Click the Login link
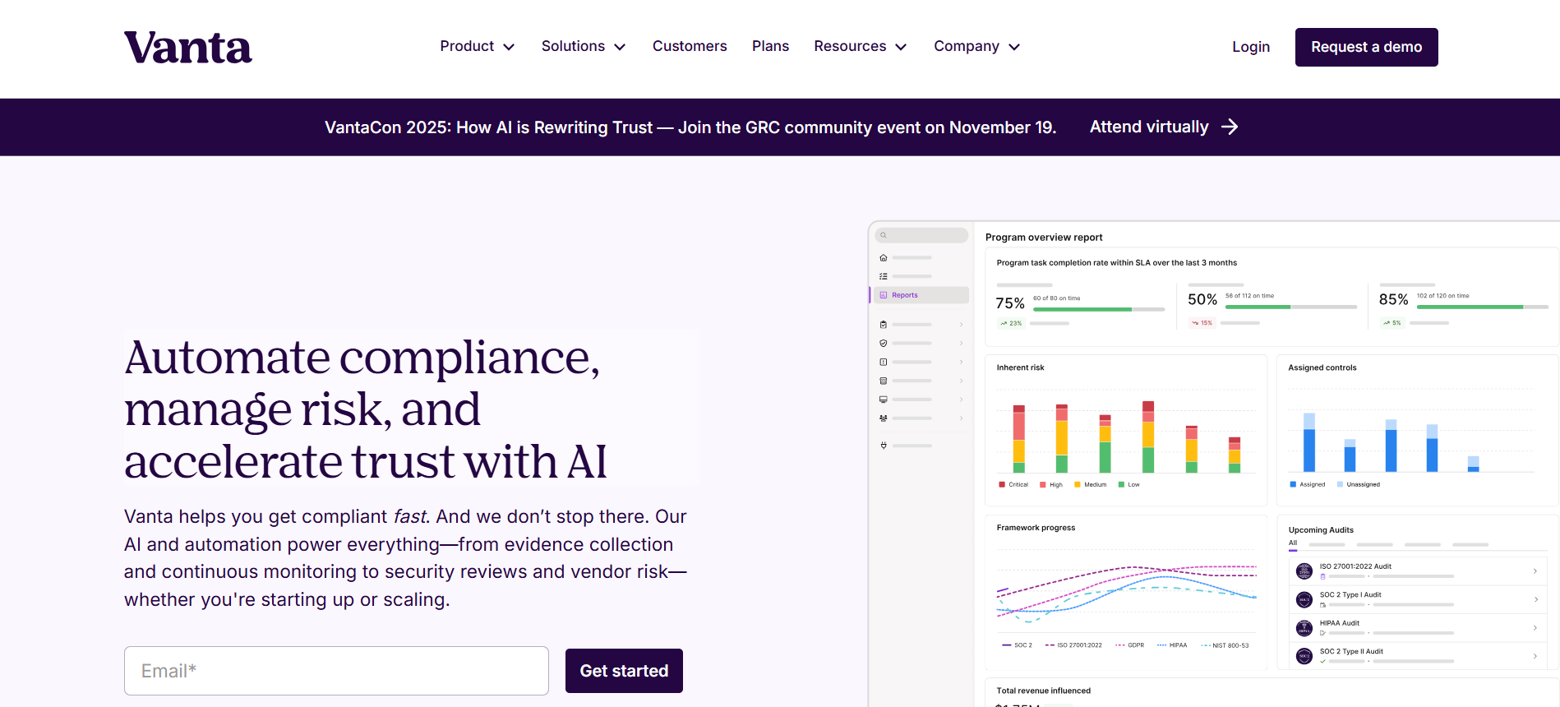 pos(1251,47)
